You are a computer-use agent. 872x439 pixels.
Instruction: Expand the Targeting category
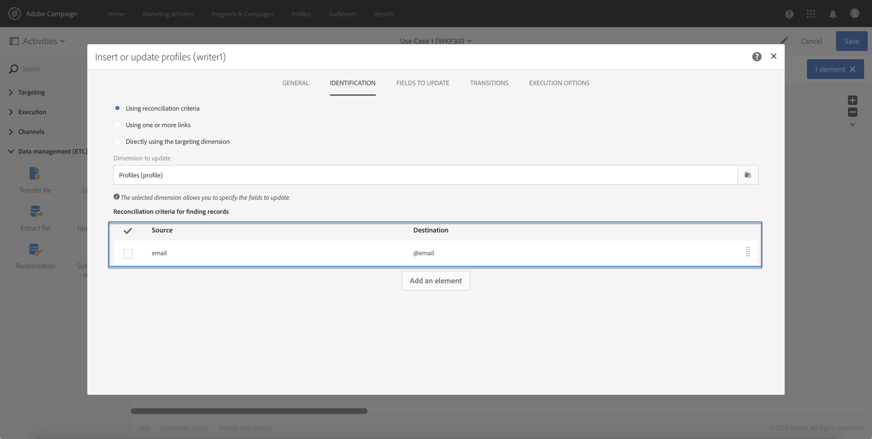coord(11,92)
